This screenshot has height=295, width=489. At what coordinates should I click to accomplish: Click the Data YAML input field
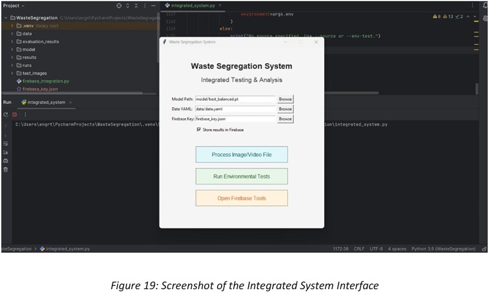pos(235,109)
